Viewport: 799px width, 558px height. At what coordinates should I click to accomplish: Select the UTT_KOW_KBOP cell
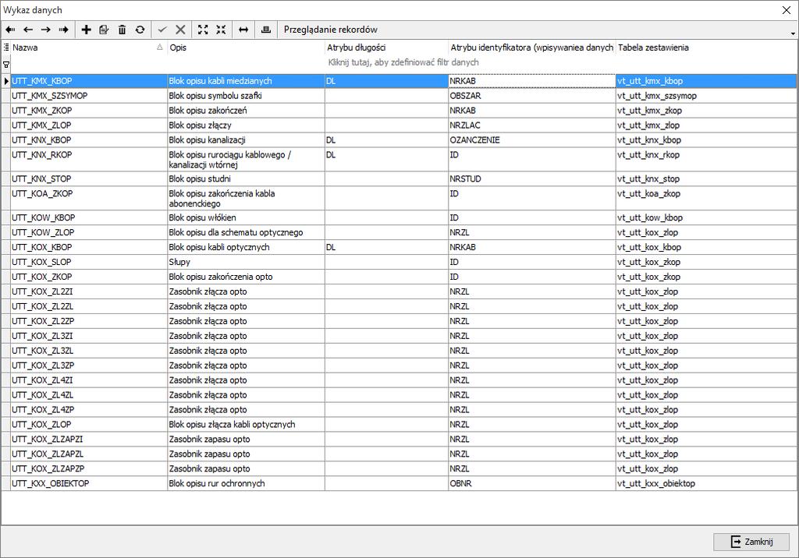click(89, 217)
